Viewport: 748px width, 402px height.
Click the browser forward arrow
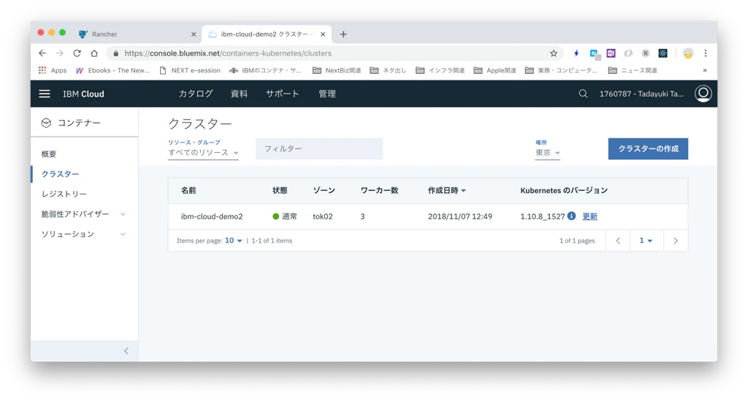(60, 53)
